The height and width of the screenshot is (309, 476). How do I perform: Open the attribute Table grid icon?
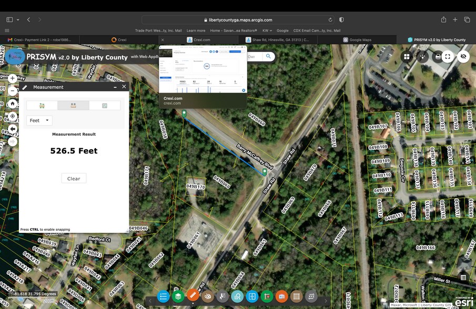[296, 296]
